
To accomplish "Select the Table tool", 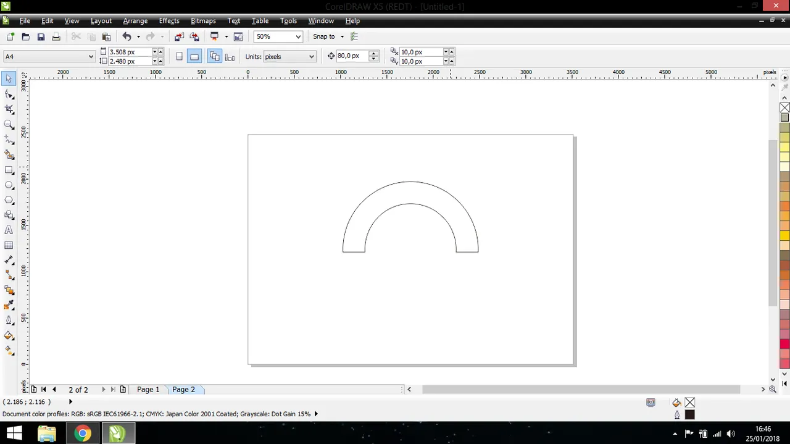I will pyautogui.click(x=9, y=245).
